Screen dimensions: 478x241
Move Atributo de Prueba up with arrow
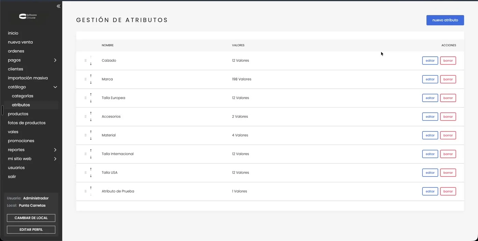91,188
